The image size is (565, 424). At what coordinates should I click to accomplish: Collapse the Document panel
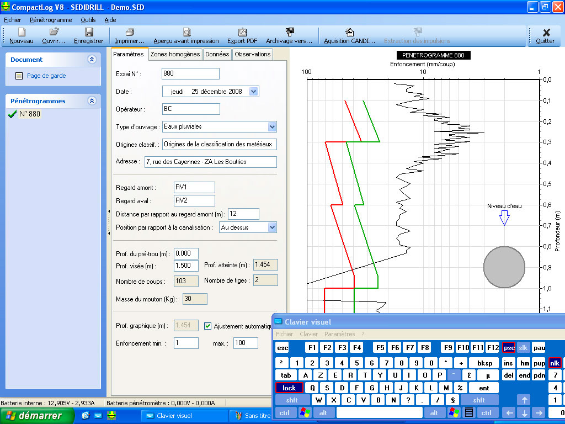(x=92, y=60)
